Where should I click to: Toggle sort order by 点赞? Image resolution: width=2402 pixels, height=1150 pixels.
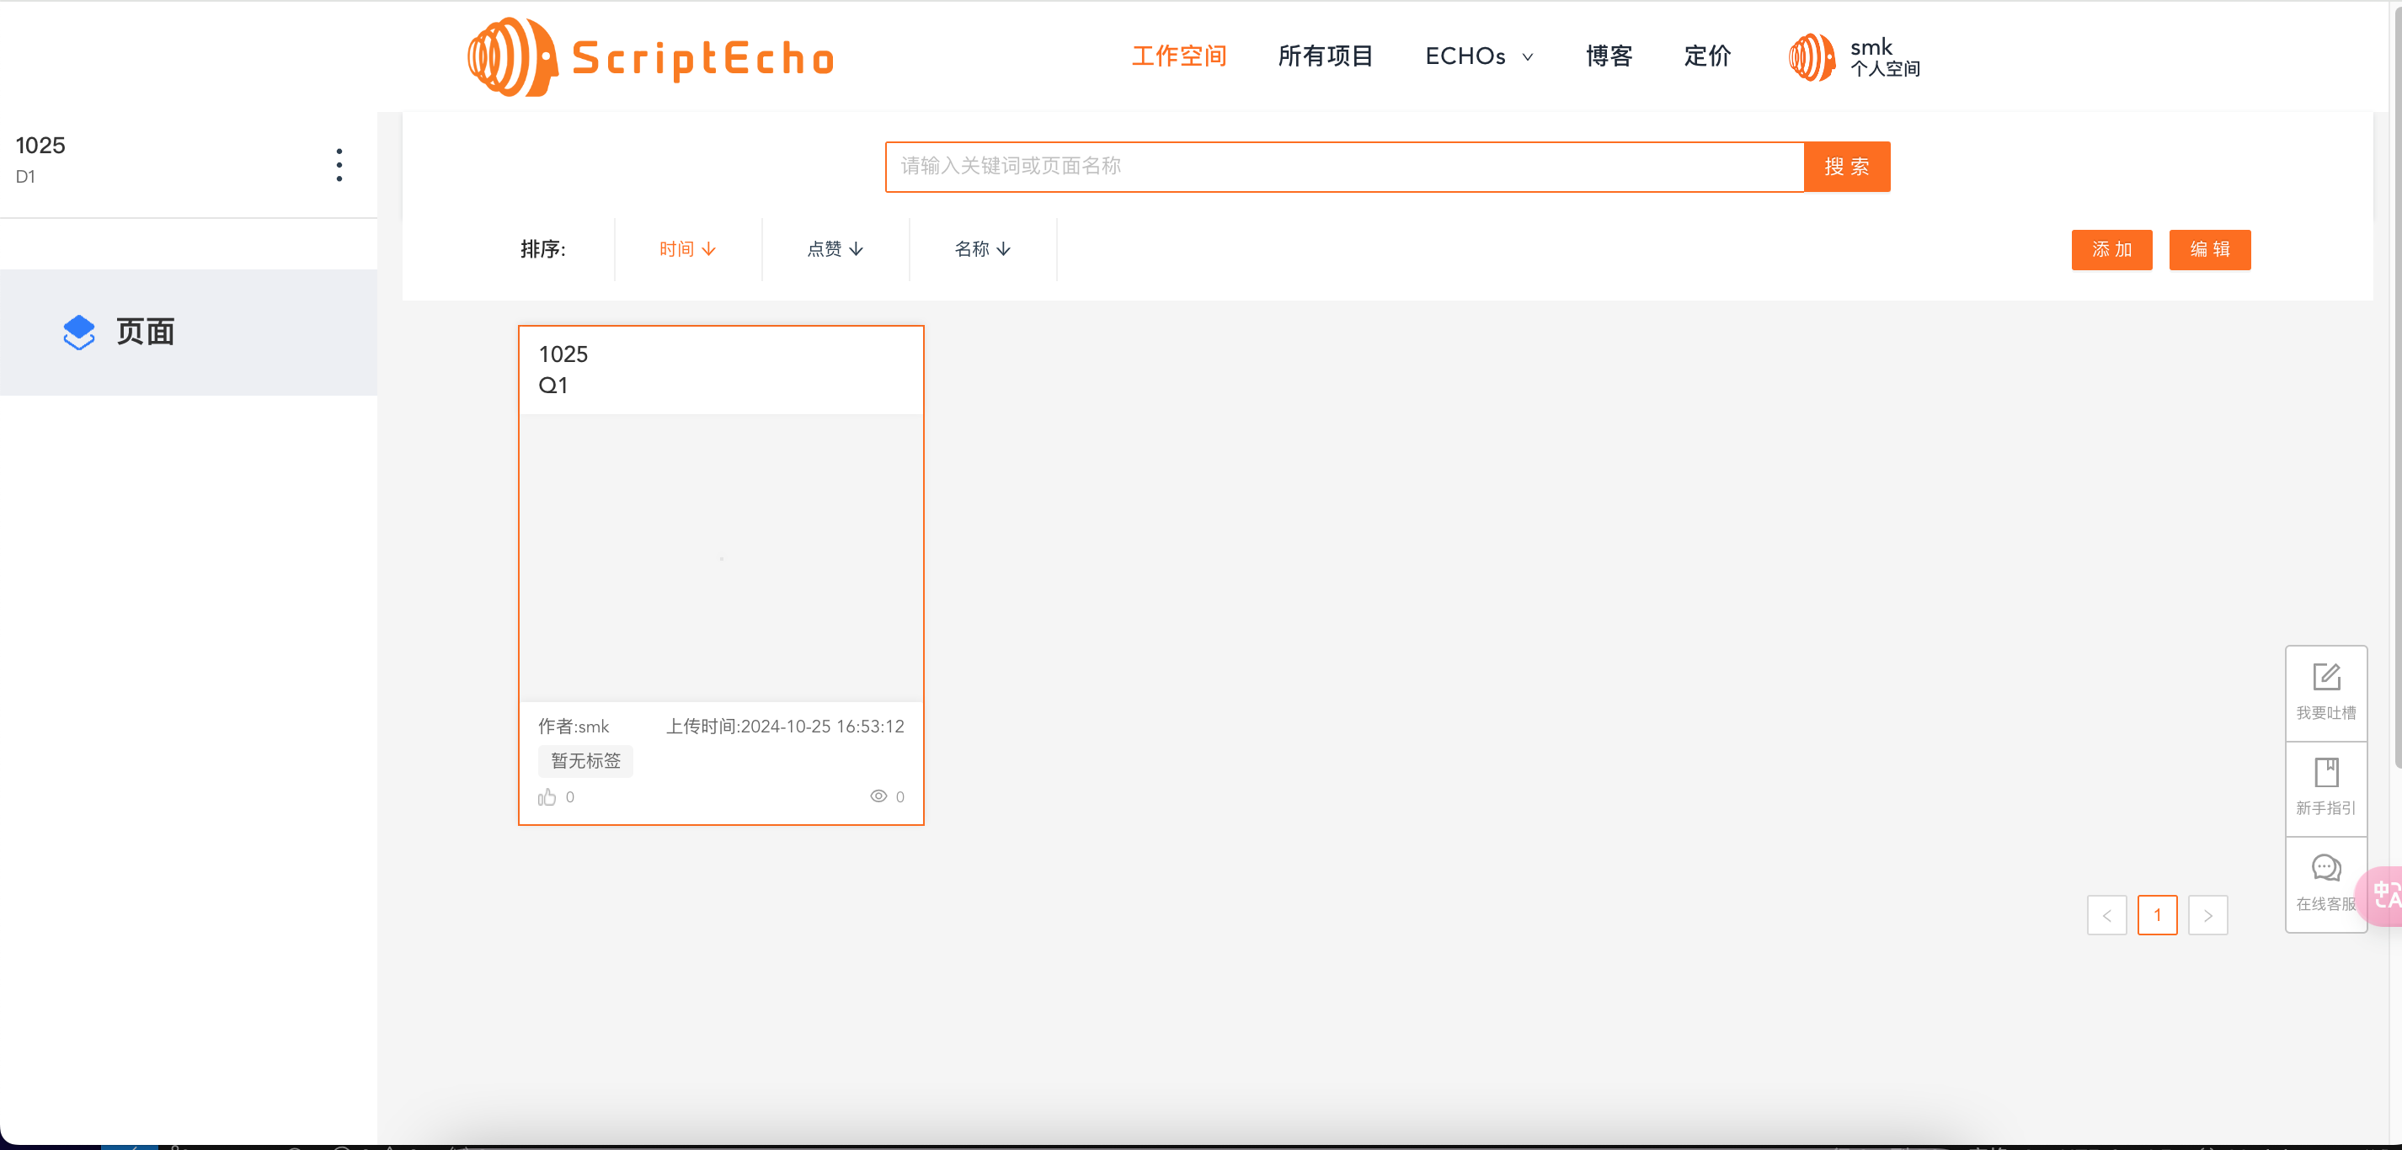(x=835, y=249)
